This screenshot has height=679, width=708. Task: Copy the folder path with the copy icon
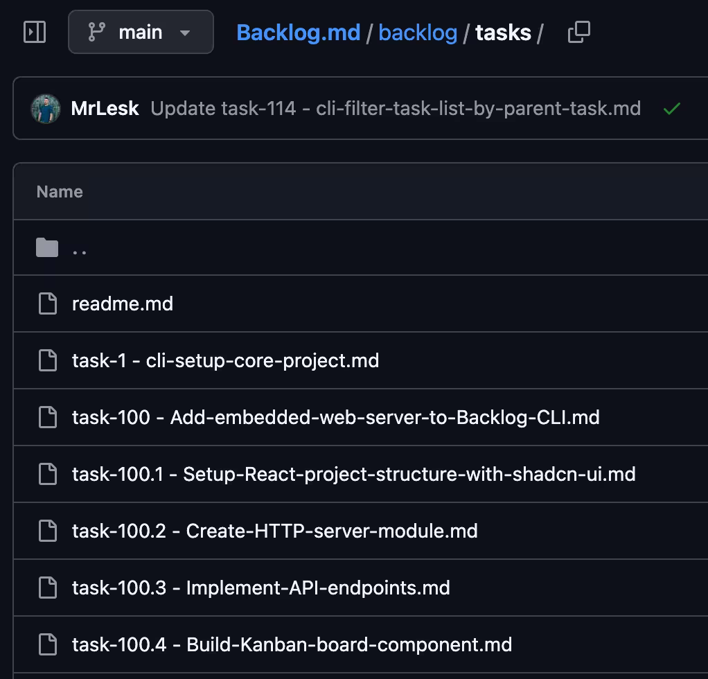[x=579, y=32]
